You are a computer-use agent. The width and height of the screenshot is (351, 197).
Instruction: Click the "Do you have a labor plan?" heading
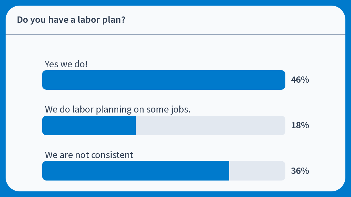(x=71, y=20)
